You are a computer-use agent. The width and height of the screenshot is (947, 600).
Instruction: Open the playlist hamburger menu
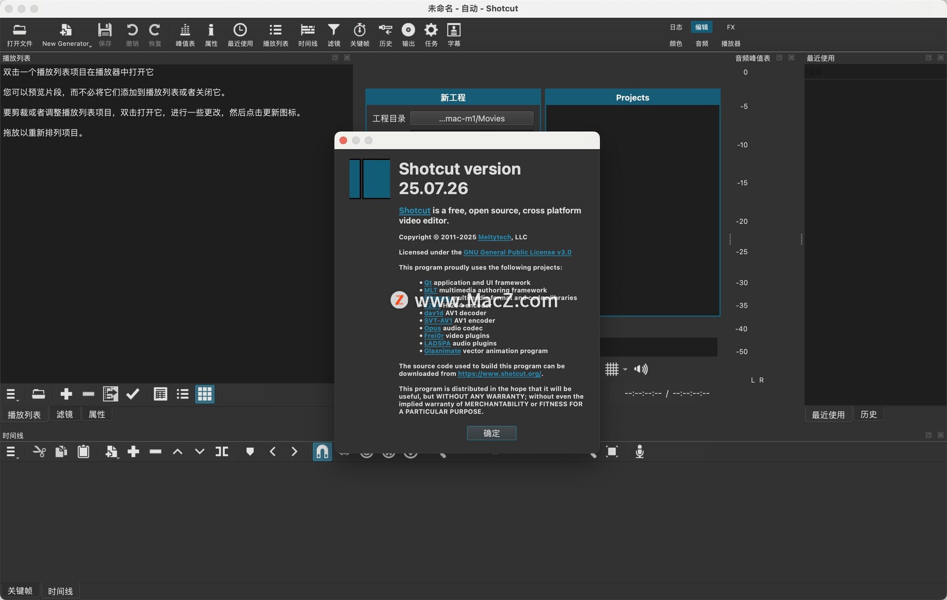coord(12,394)
